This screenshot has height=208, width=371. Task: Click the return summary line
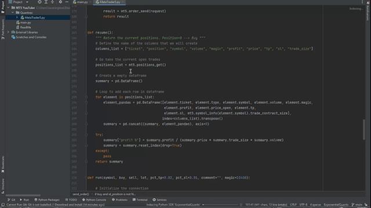[x=109, y=162]
